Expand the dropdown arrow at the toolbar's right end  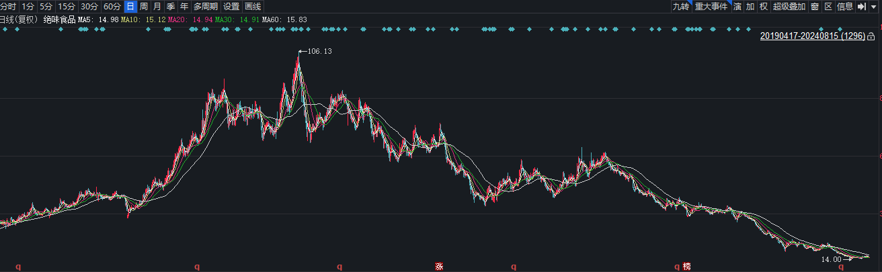coord(874,7)
